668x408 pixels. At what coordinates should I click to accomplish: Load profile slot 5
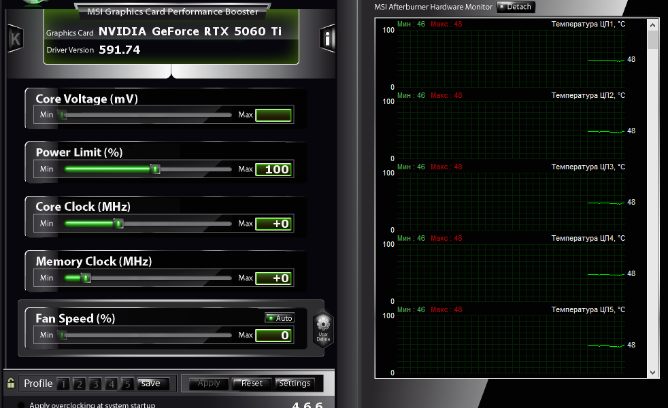tap(127, 384)
